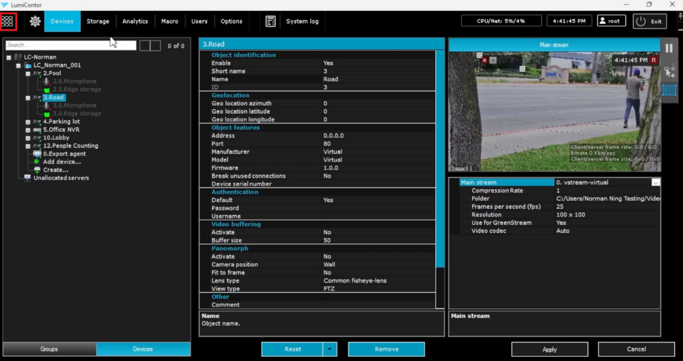
Task: Select the blue rectangle frame tool
Action: [669, 90]
